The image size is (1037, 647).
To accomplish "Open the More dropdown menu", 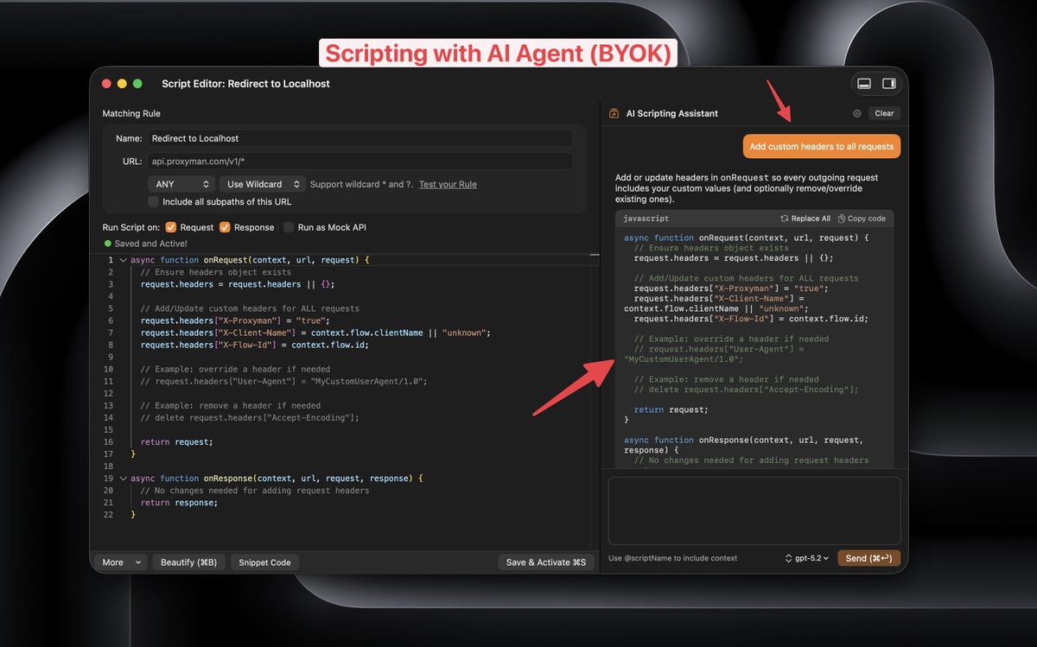I will click(x=119, y=562).
